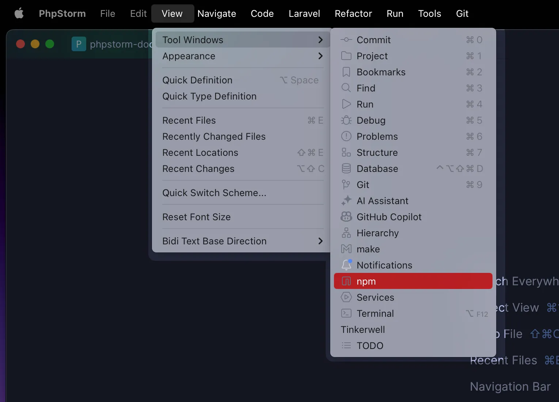559x402 pixels.
Task: Open the Apple menu
Action: pyautogui.click(x=19, y=14)
